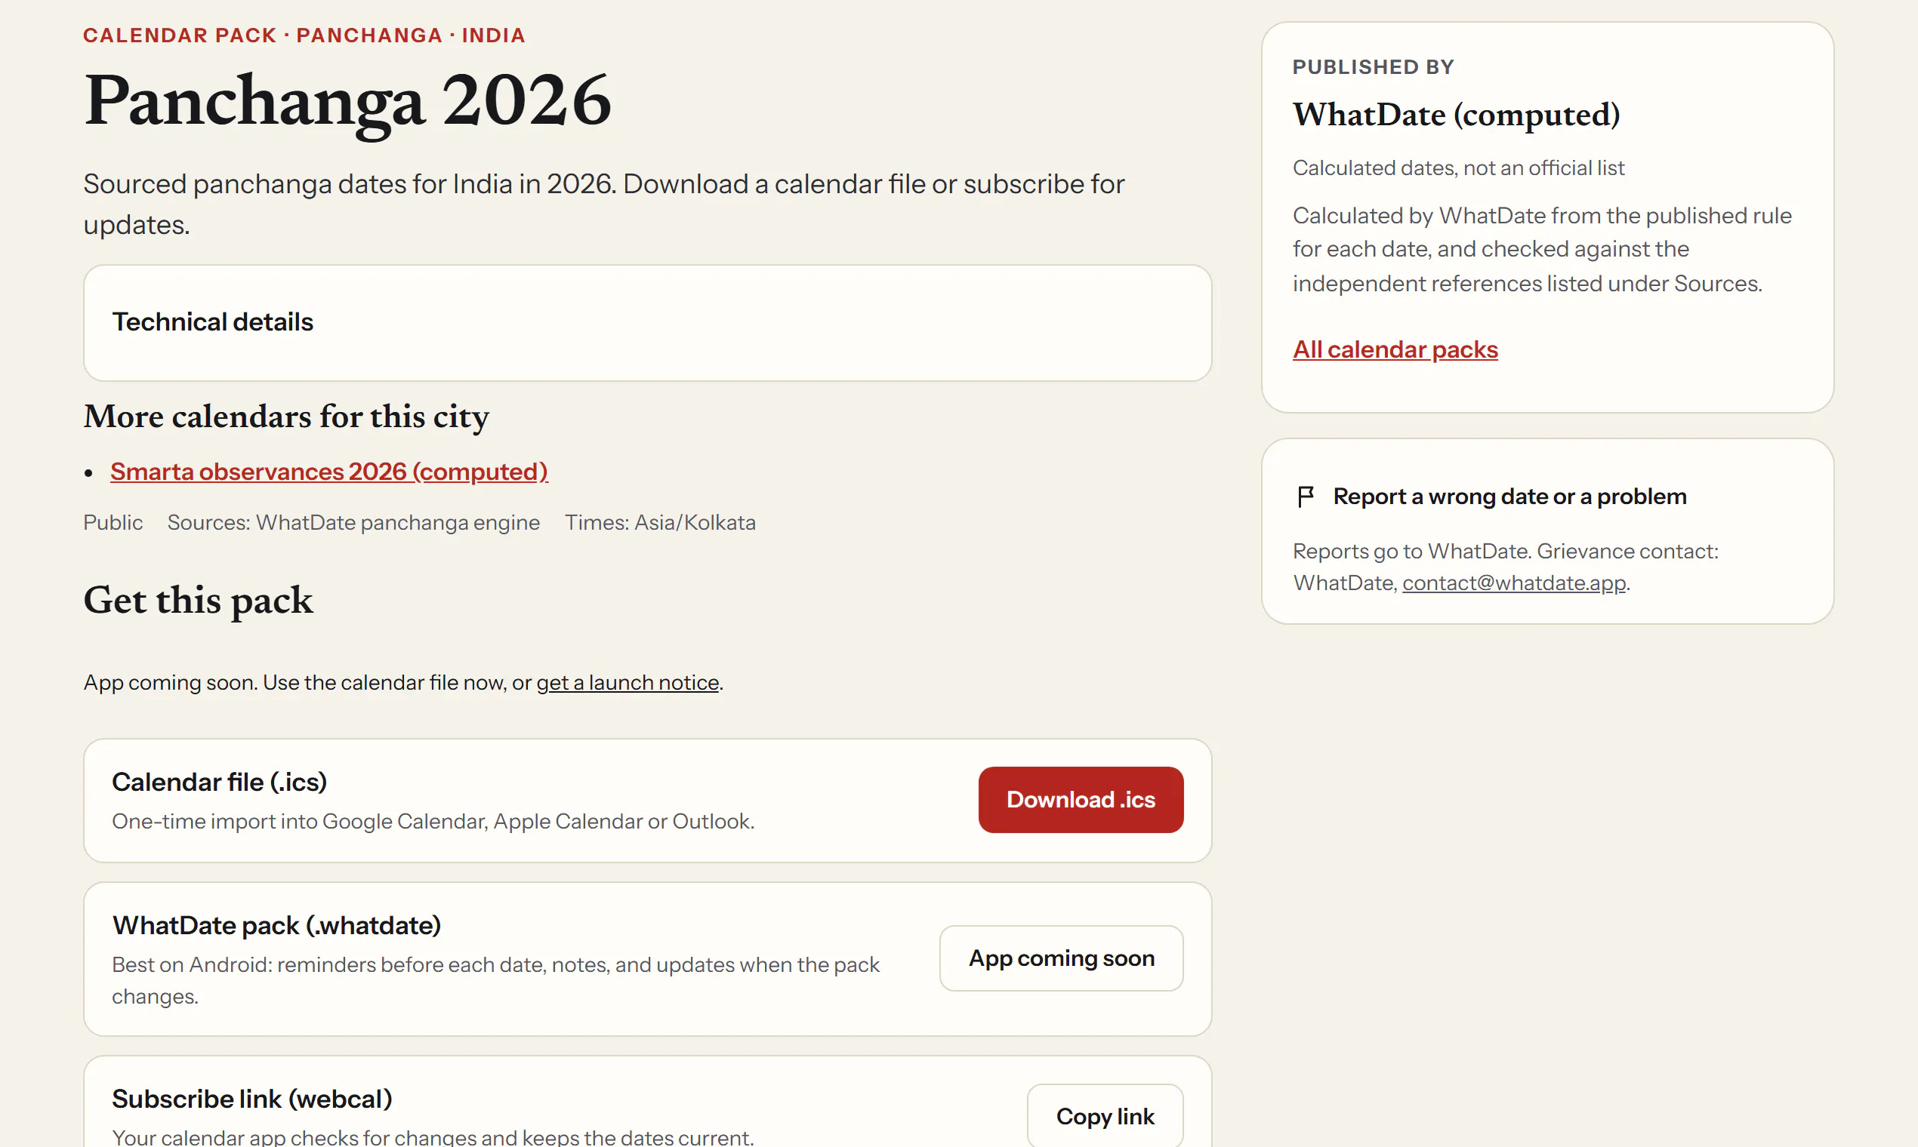This screenshot has width=1918, height=1147.
Task: Click the PUBLISHED BY label
Action: pos(1373,67)
